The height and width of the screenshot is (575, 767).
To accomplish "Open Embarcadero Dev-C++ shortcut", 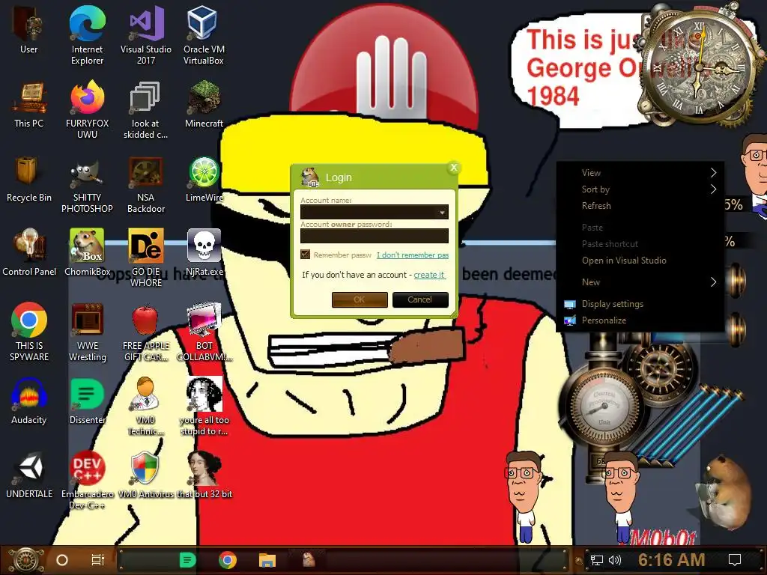I will pyautogui.click(x=87, y=480).
